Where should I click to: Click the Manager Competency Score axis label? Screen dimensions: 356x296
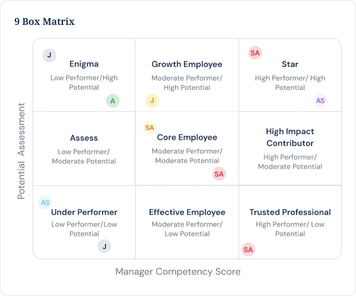point(178,272)
